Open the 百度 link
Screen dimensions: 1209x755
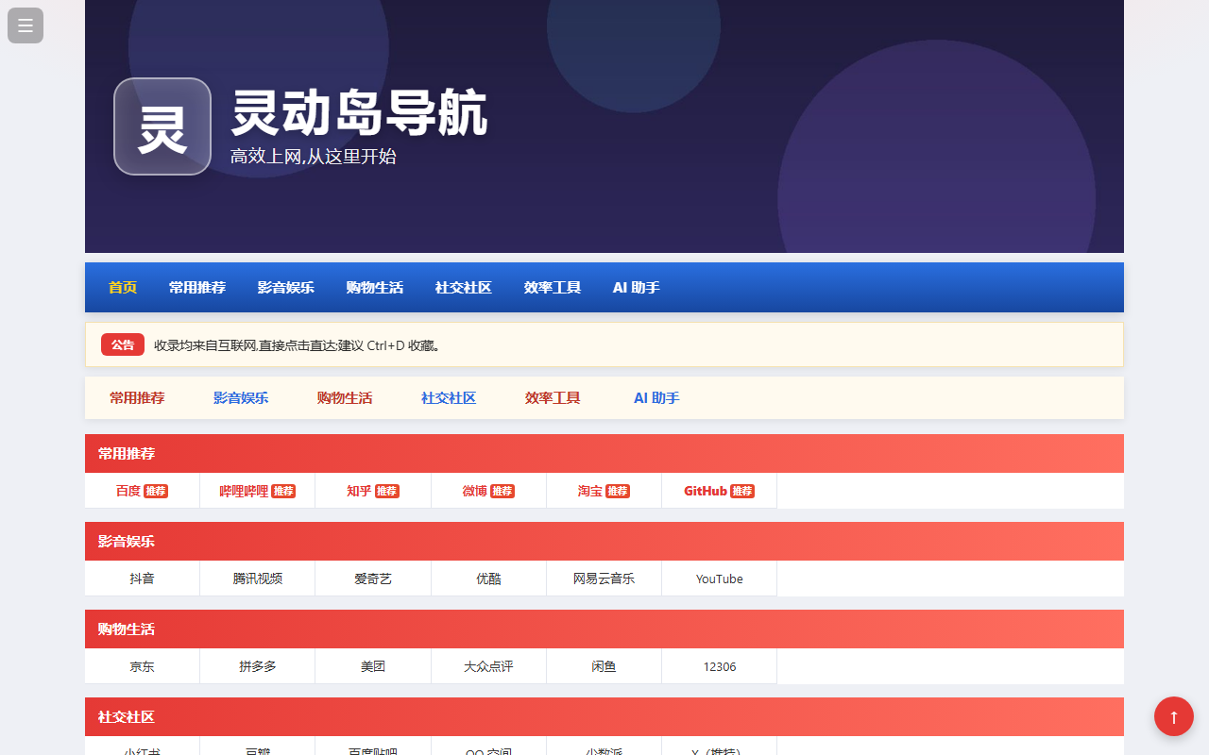coord(143,491)
